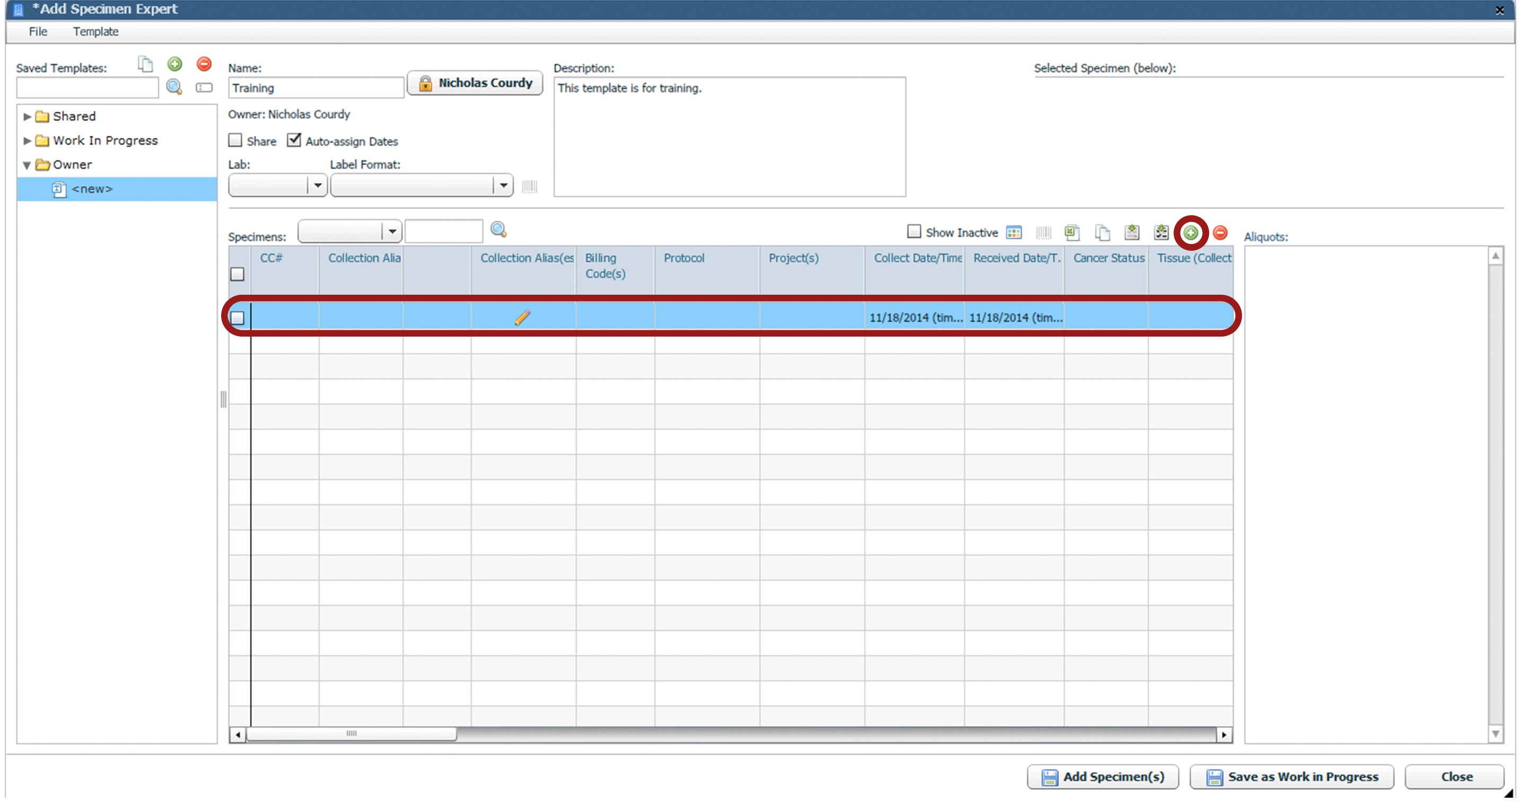Remove the selected specimen row
The height and width of the screenshot is (811, 1521).
(x=1220, y=233)
